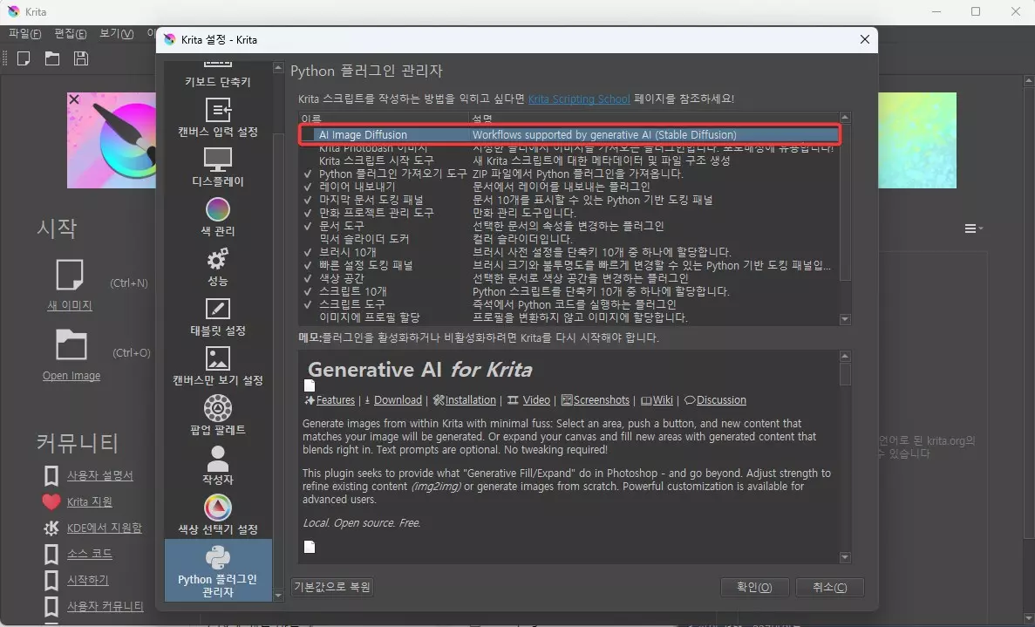The image size is (1035, 627).
Task: Click the New Document icon in the toolbar
Action: (x=24, y=58)
